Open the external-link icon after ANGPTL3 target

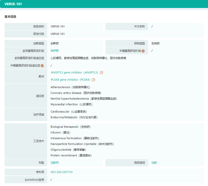[101, 73]
